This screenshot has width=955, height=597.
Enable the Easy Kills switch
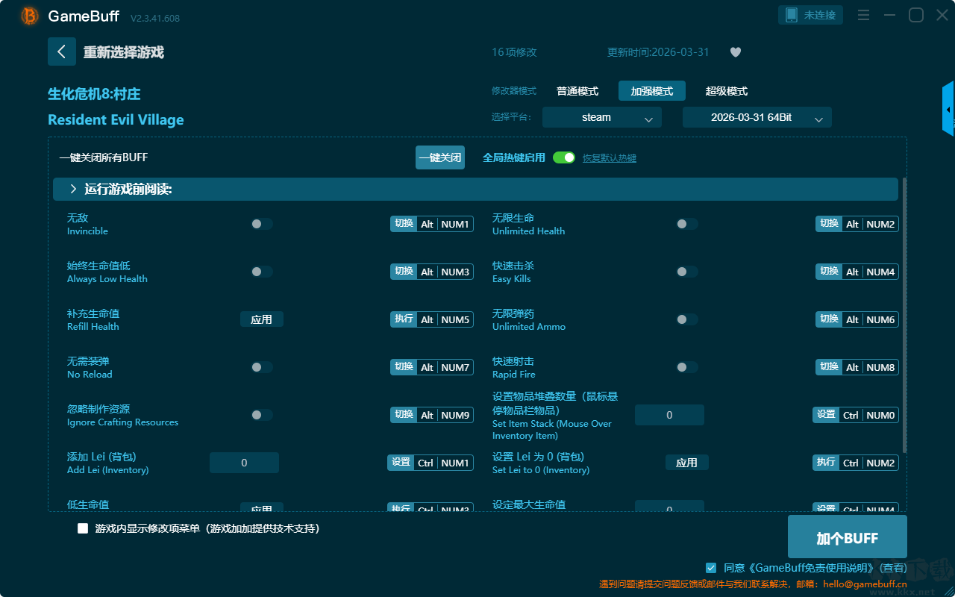686,272
